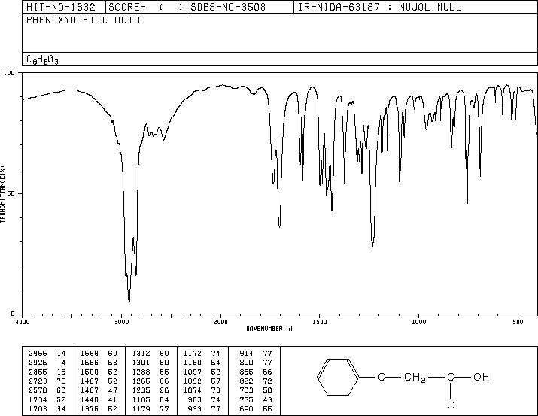Viewport: 538px width, 416px height.
Task: Select the 755 peak table entry
Action: (256, 400)
